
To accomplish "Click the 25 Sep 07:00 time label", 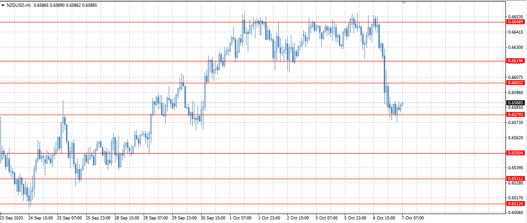I will (69, 218).
